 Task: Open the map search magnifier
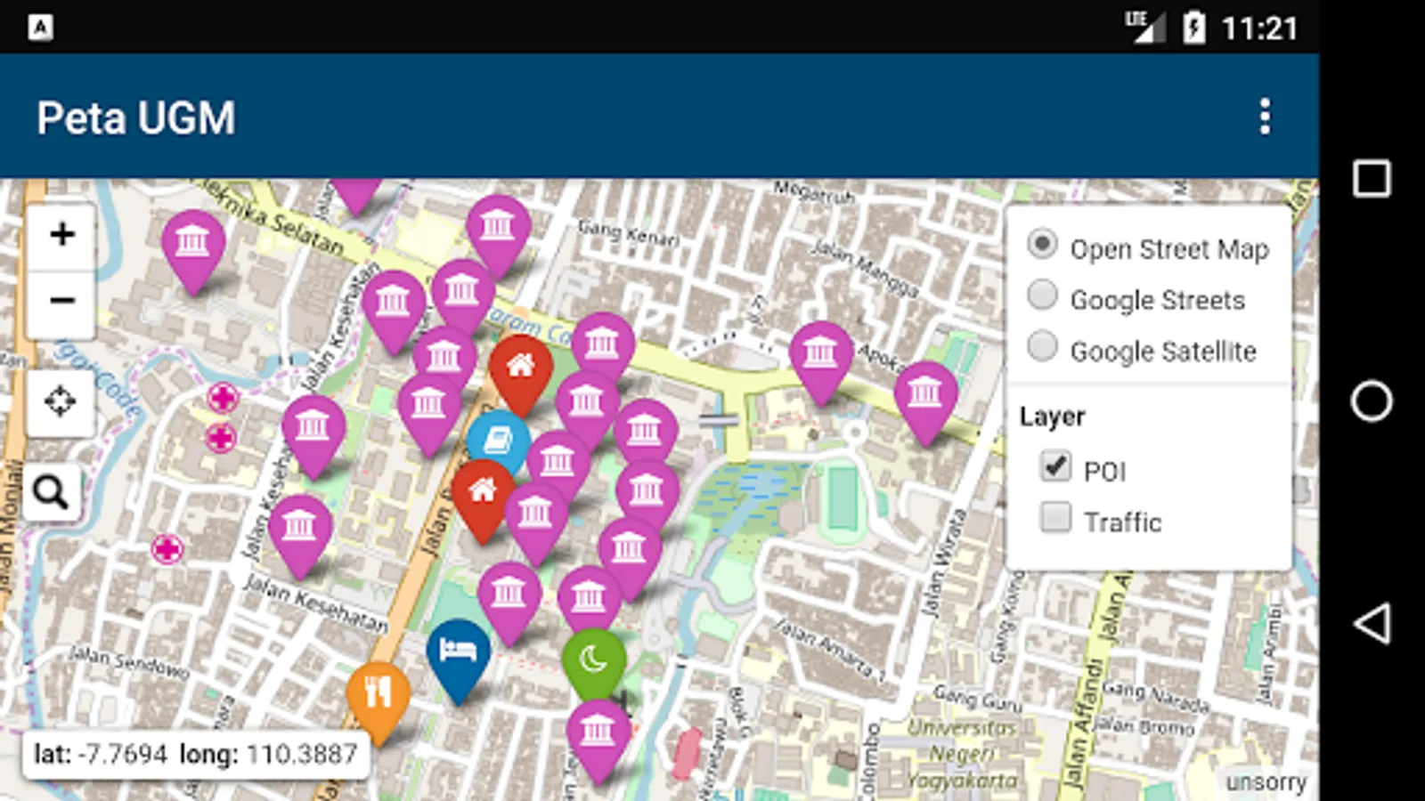click(51, 491)
